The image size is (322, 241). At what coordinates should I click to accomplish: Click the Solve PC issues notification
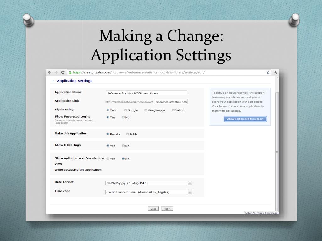[261, 213]
